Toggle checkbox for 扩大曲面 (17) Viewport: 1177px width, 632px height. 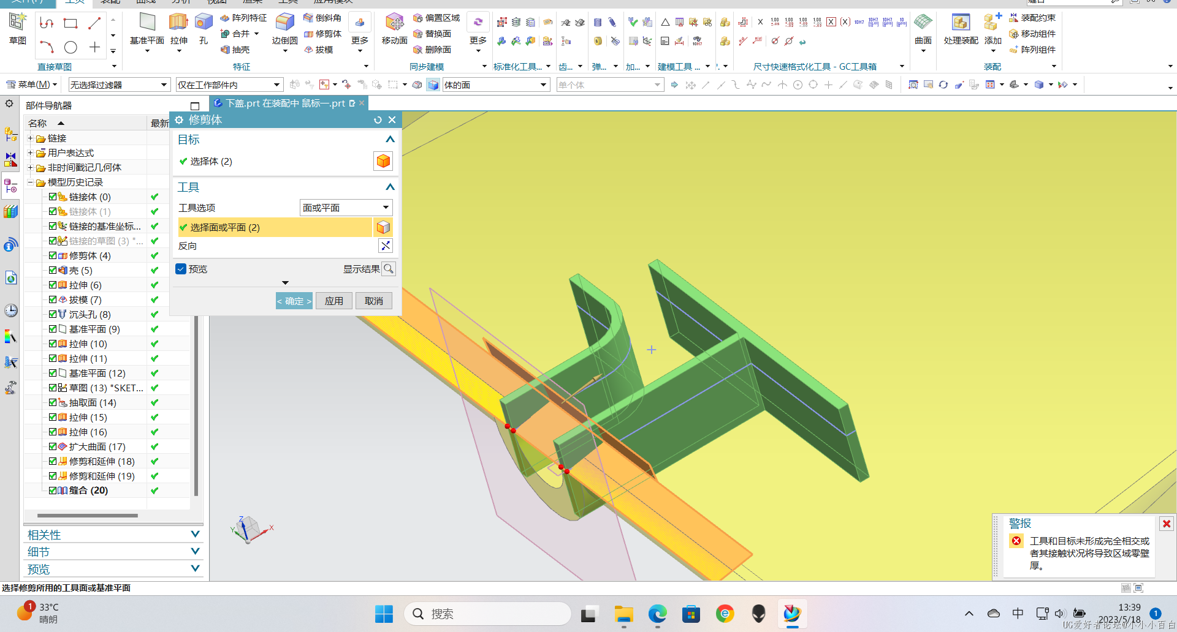[53, 446]
